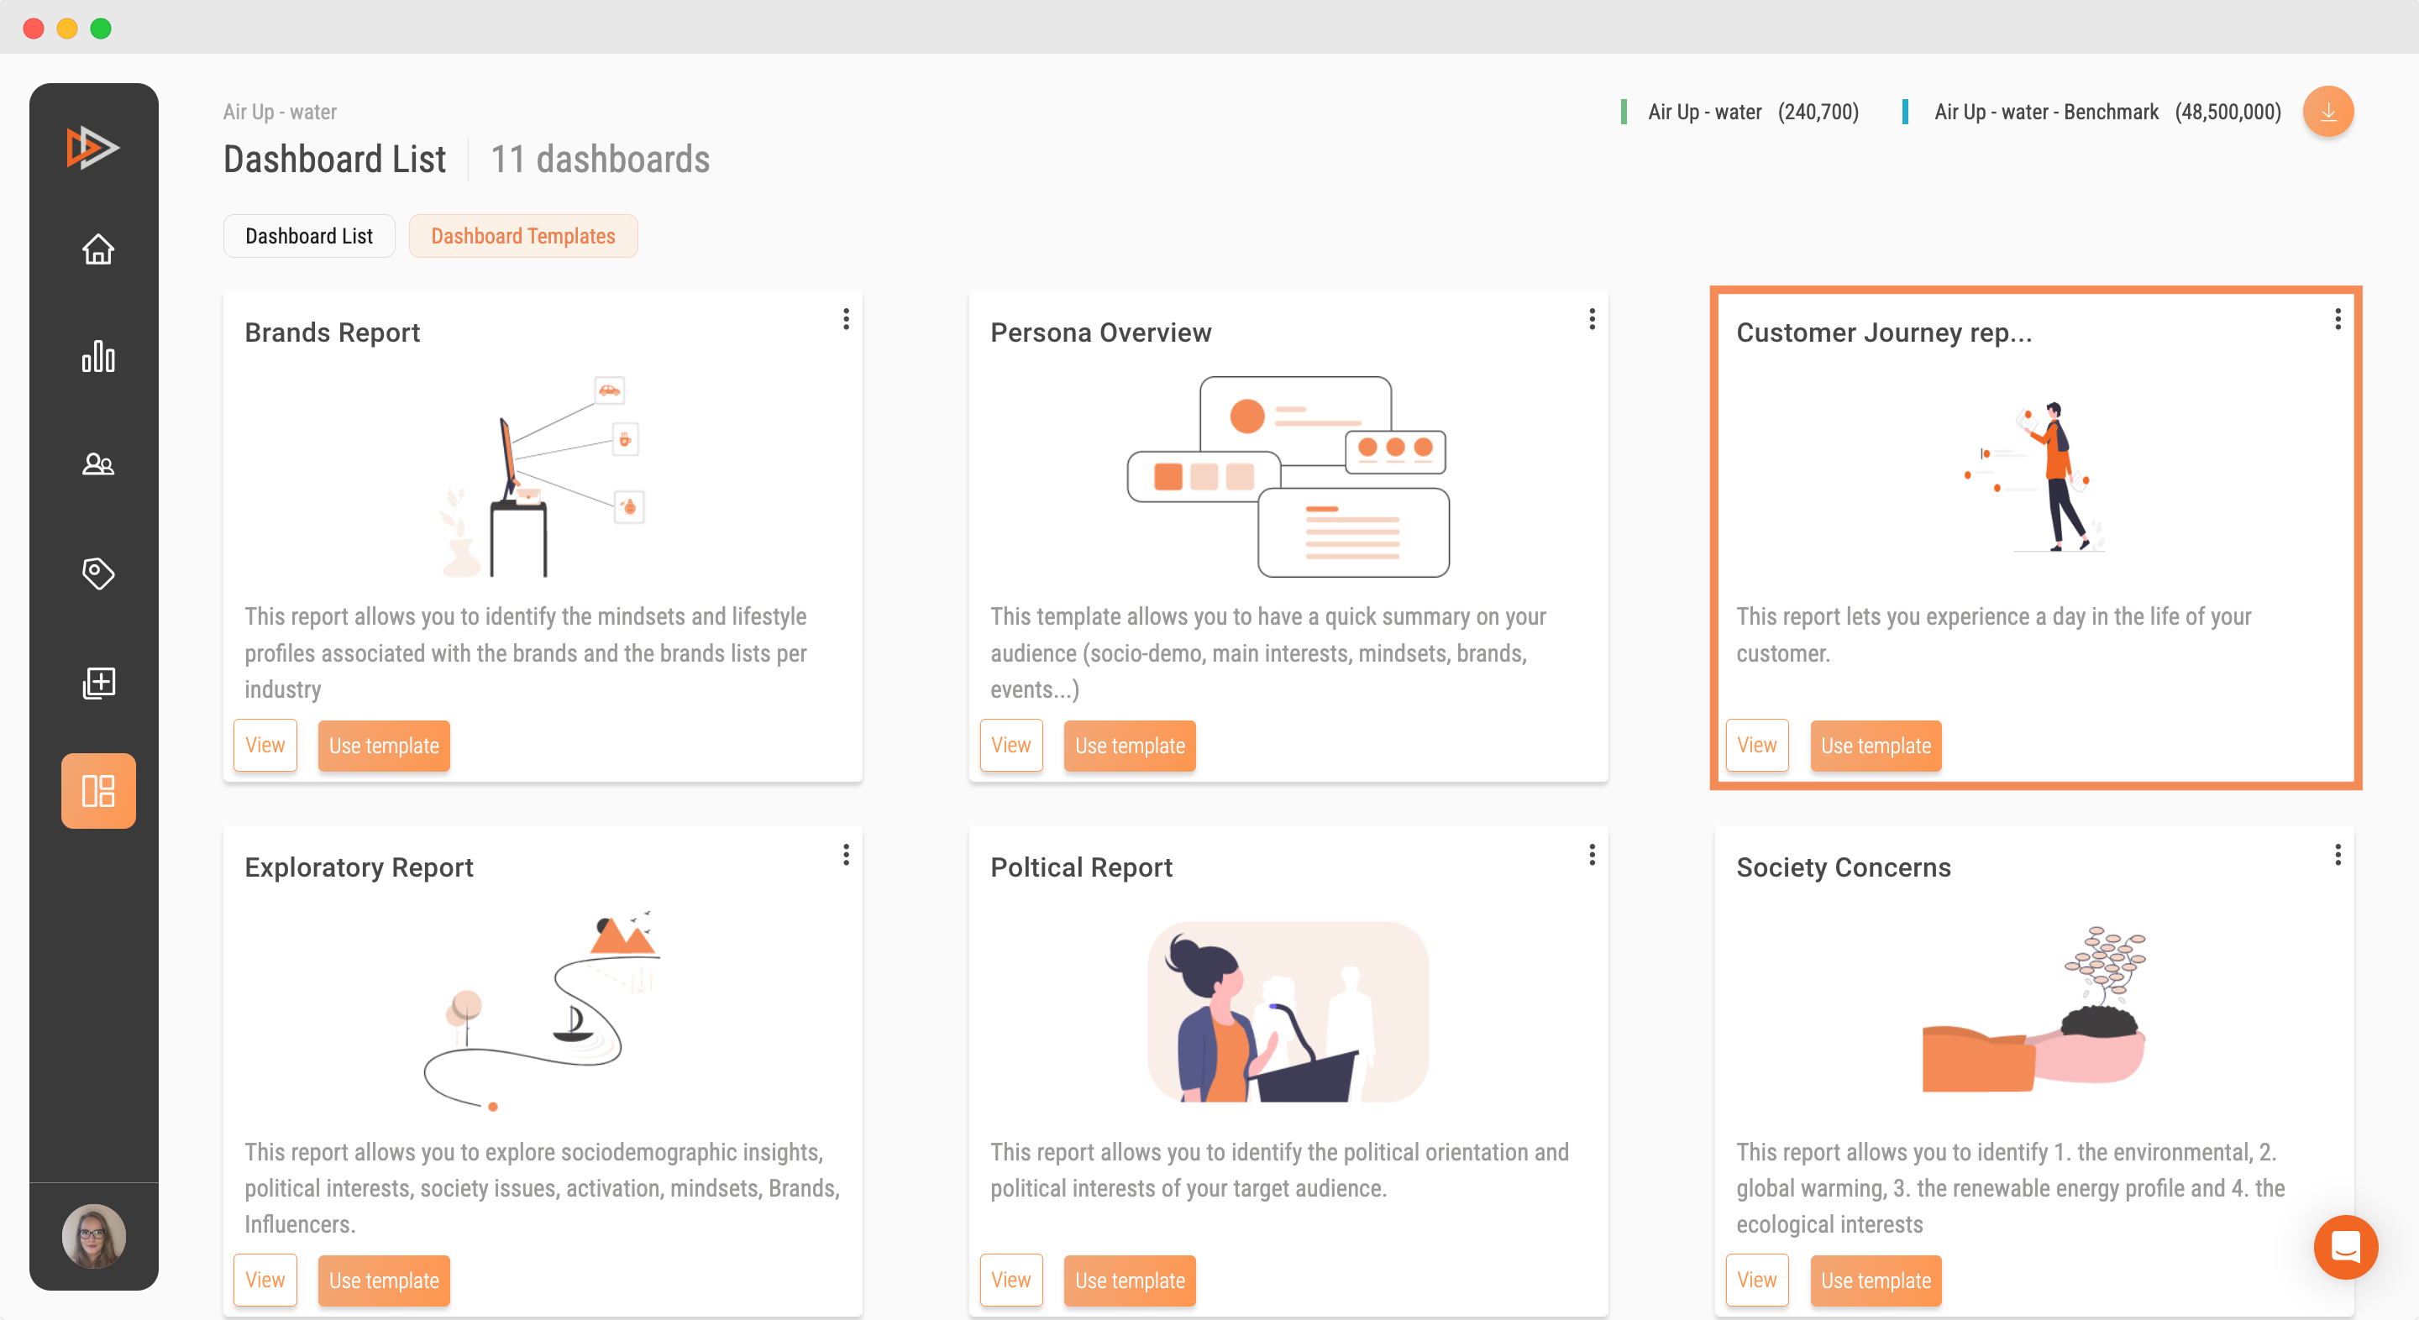Image resolution: width=2419 pixels, height=1320 pixels.
Task: Click the download icon in top right corner
Action: tap(2328, 113)
